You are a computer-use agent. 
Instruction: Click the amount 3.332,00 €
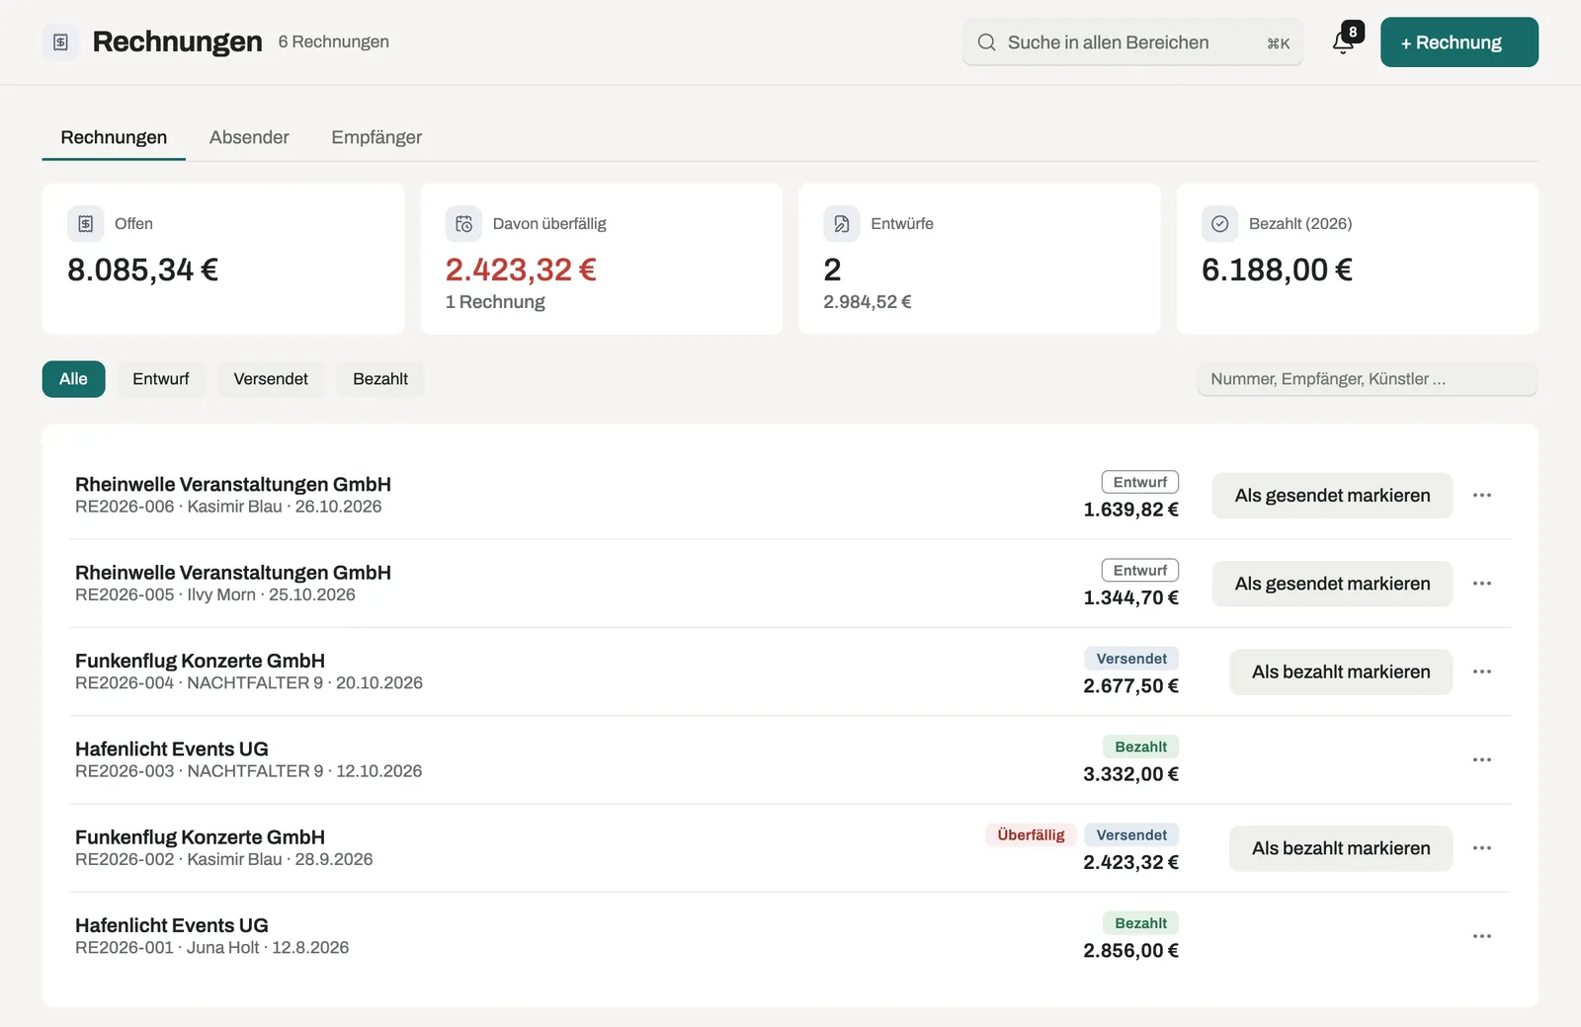click(1130, 774)
